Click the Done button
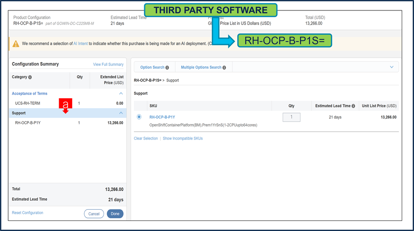 (x=115, y=214)
